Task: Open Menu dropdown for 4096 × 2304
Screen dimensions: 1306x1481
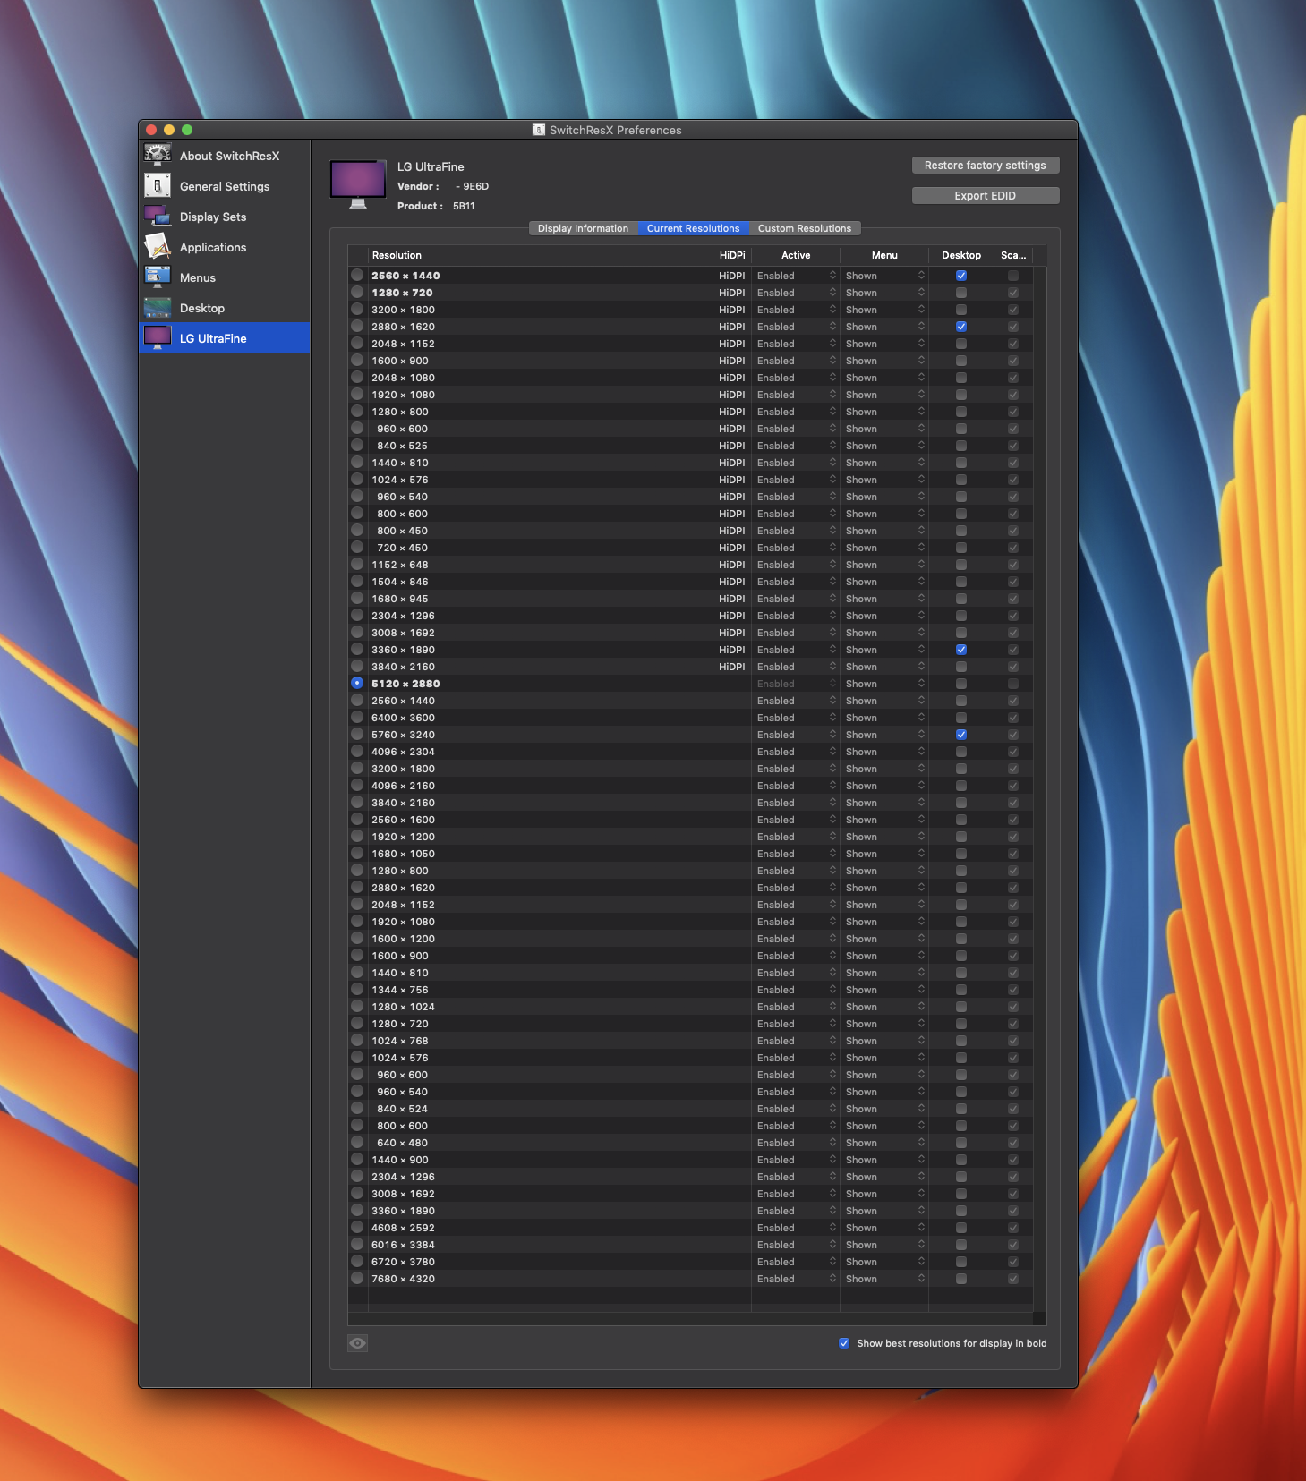Action: pyautogui.click(x=884, y=752)
